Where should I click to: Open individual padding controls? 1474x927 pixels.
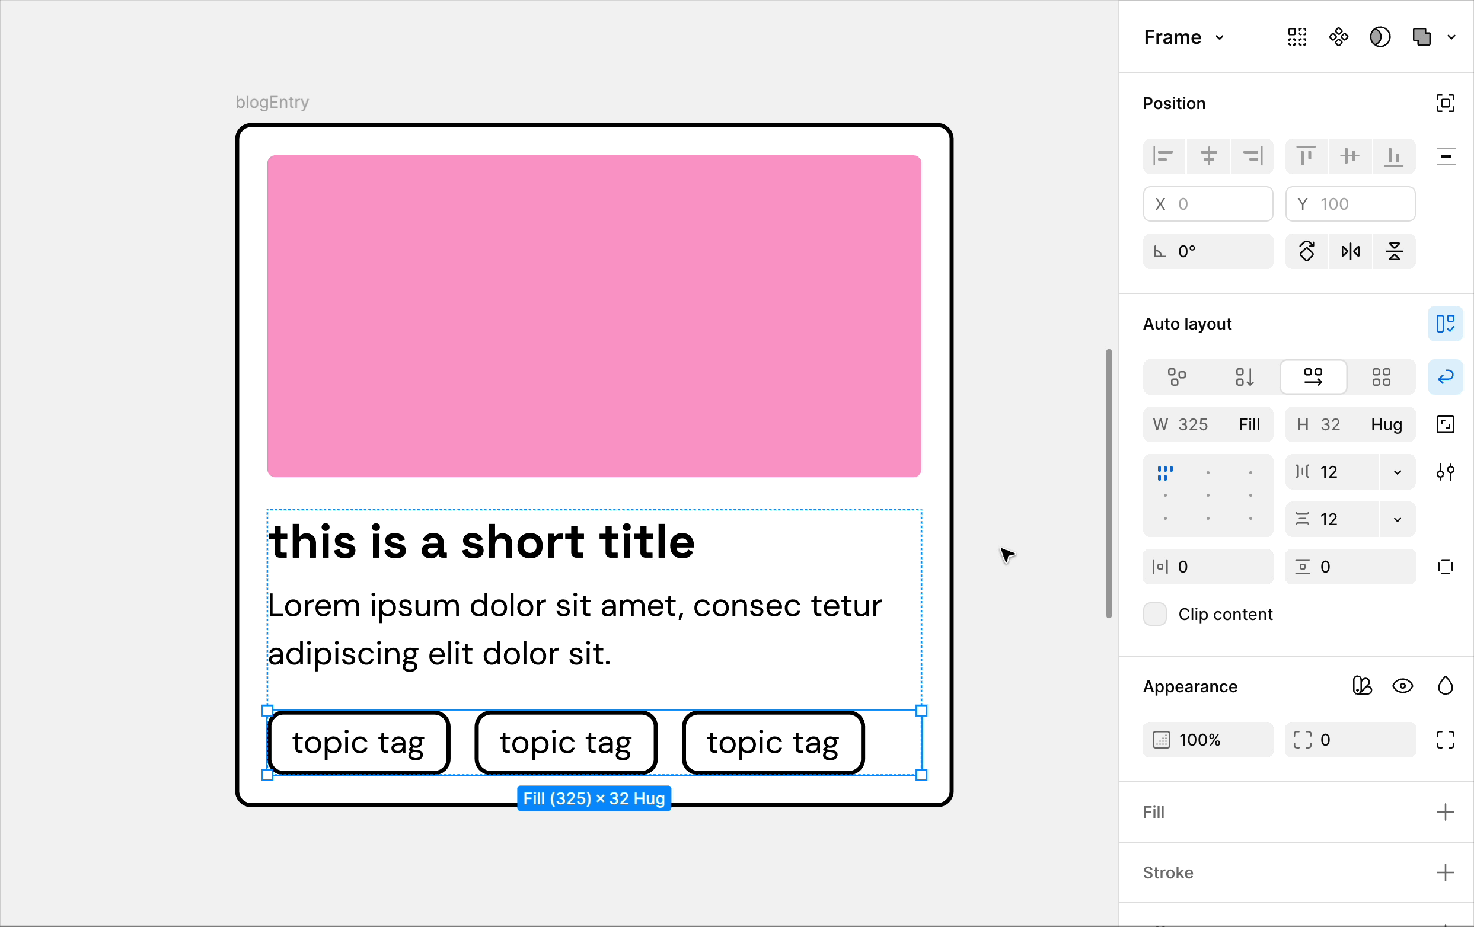coord(1447,567)
